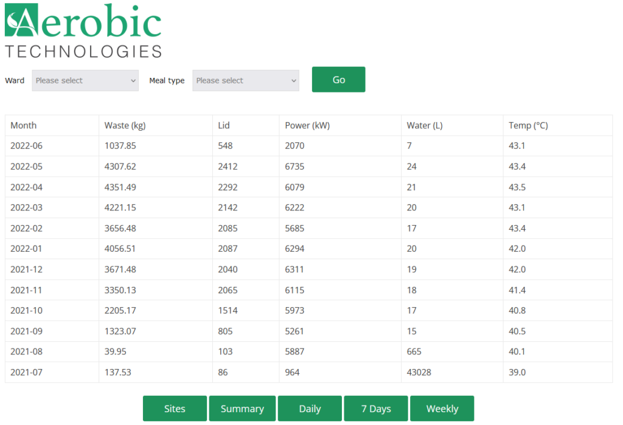
Task: Open the Ward dropdown
Action: tap(85, 81)
